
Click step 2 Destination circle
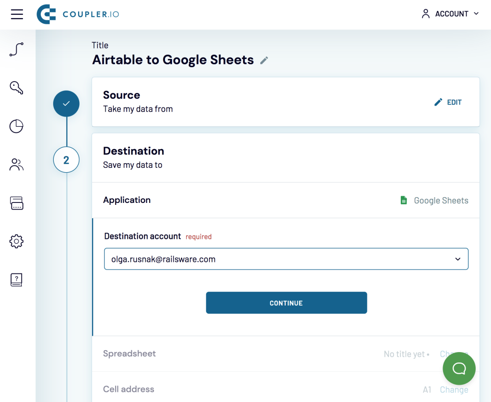pyautogui.click(x=66, y=160)
